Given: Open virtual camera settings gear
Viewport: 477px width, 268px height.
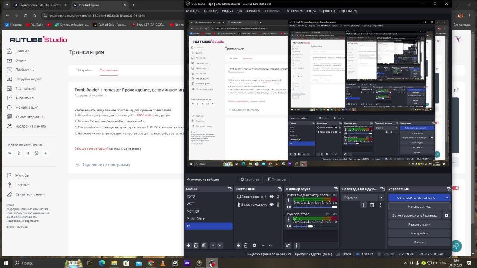Looking at the screenshot, I should tap(446, 215).
